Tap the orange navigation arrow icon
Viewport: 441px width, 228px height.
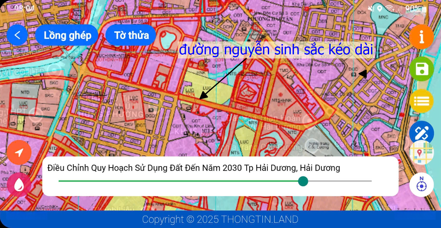click(19, 152)
